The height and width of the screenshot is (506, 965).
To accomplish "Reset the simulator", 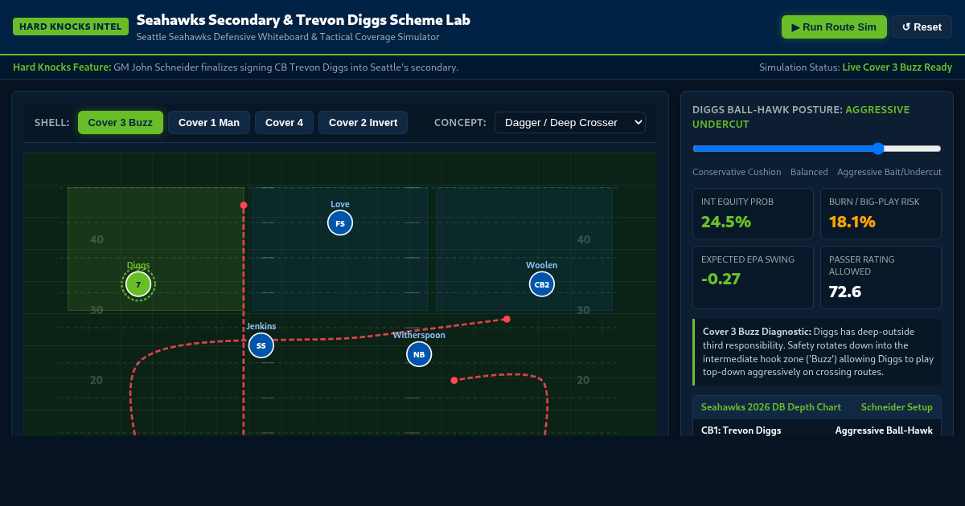I will click(922, 27).
